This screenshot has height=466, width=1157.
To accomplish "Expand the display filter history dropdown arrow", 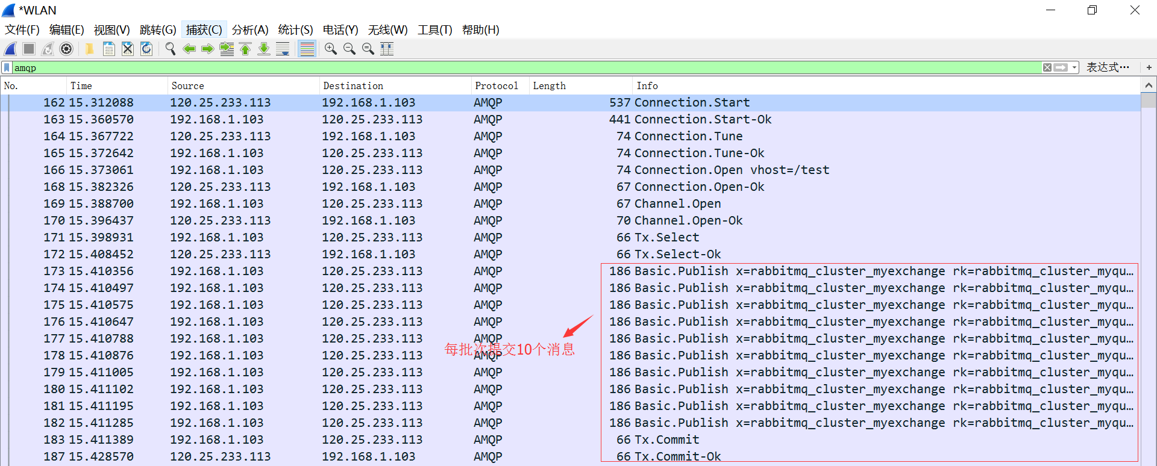I will [x=1074, y=67].
